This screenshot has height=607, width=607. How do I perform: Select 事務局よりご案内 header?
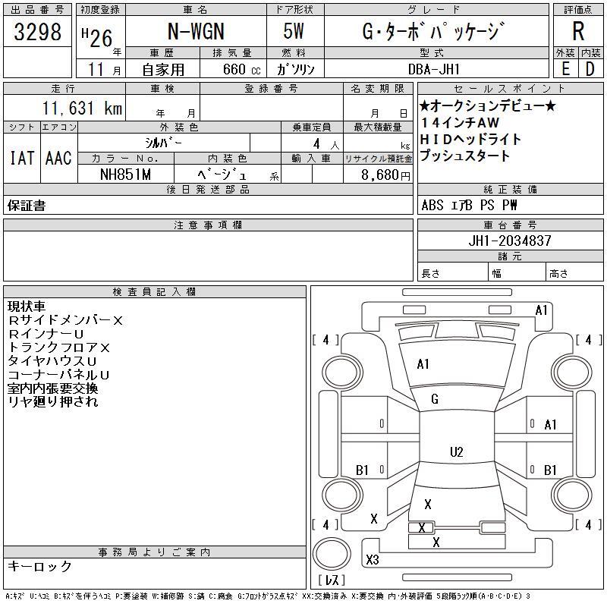[155, 552]
